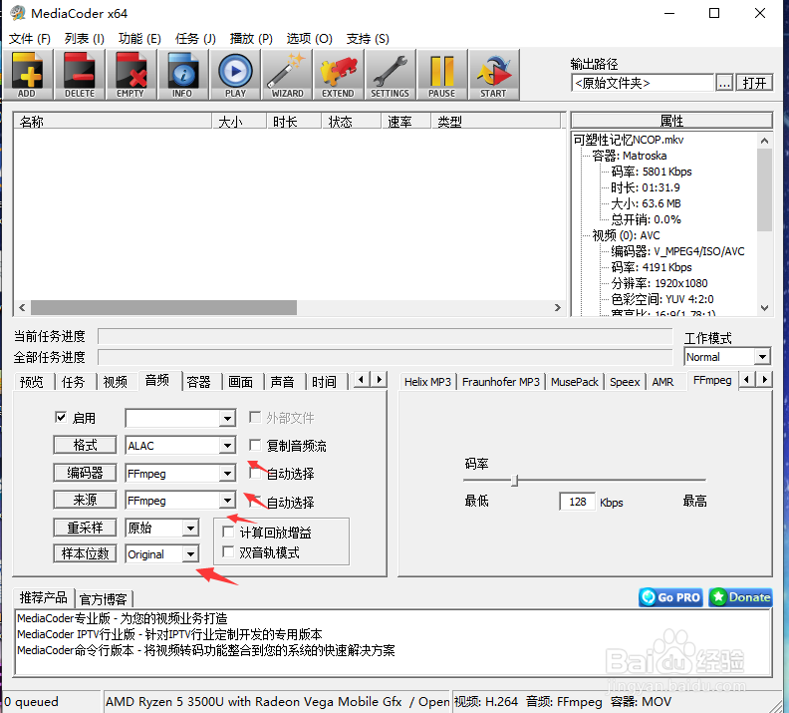This screenshot has width=789, height=713.
Task: Select the Speex encoder tab
Action: [x=625, y=382]
